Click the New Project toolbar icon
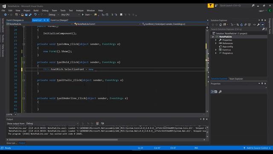Viewport: 273px width, 154px height. 17,15
